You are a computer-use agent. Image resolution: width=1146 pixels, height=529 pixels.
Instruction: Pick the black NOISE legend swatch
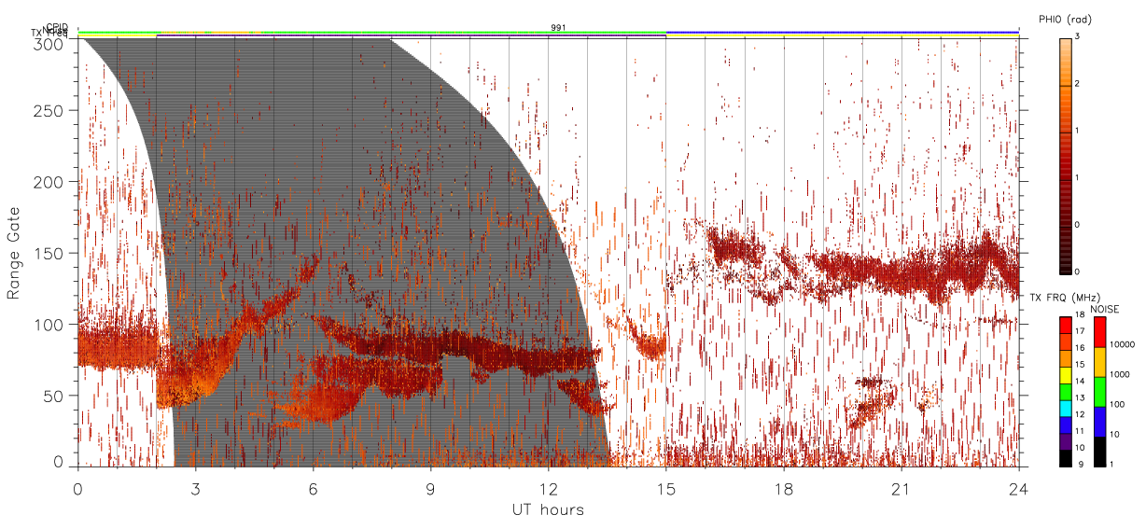point(1099,450)
